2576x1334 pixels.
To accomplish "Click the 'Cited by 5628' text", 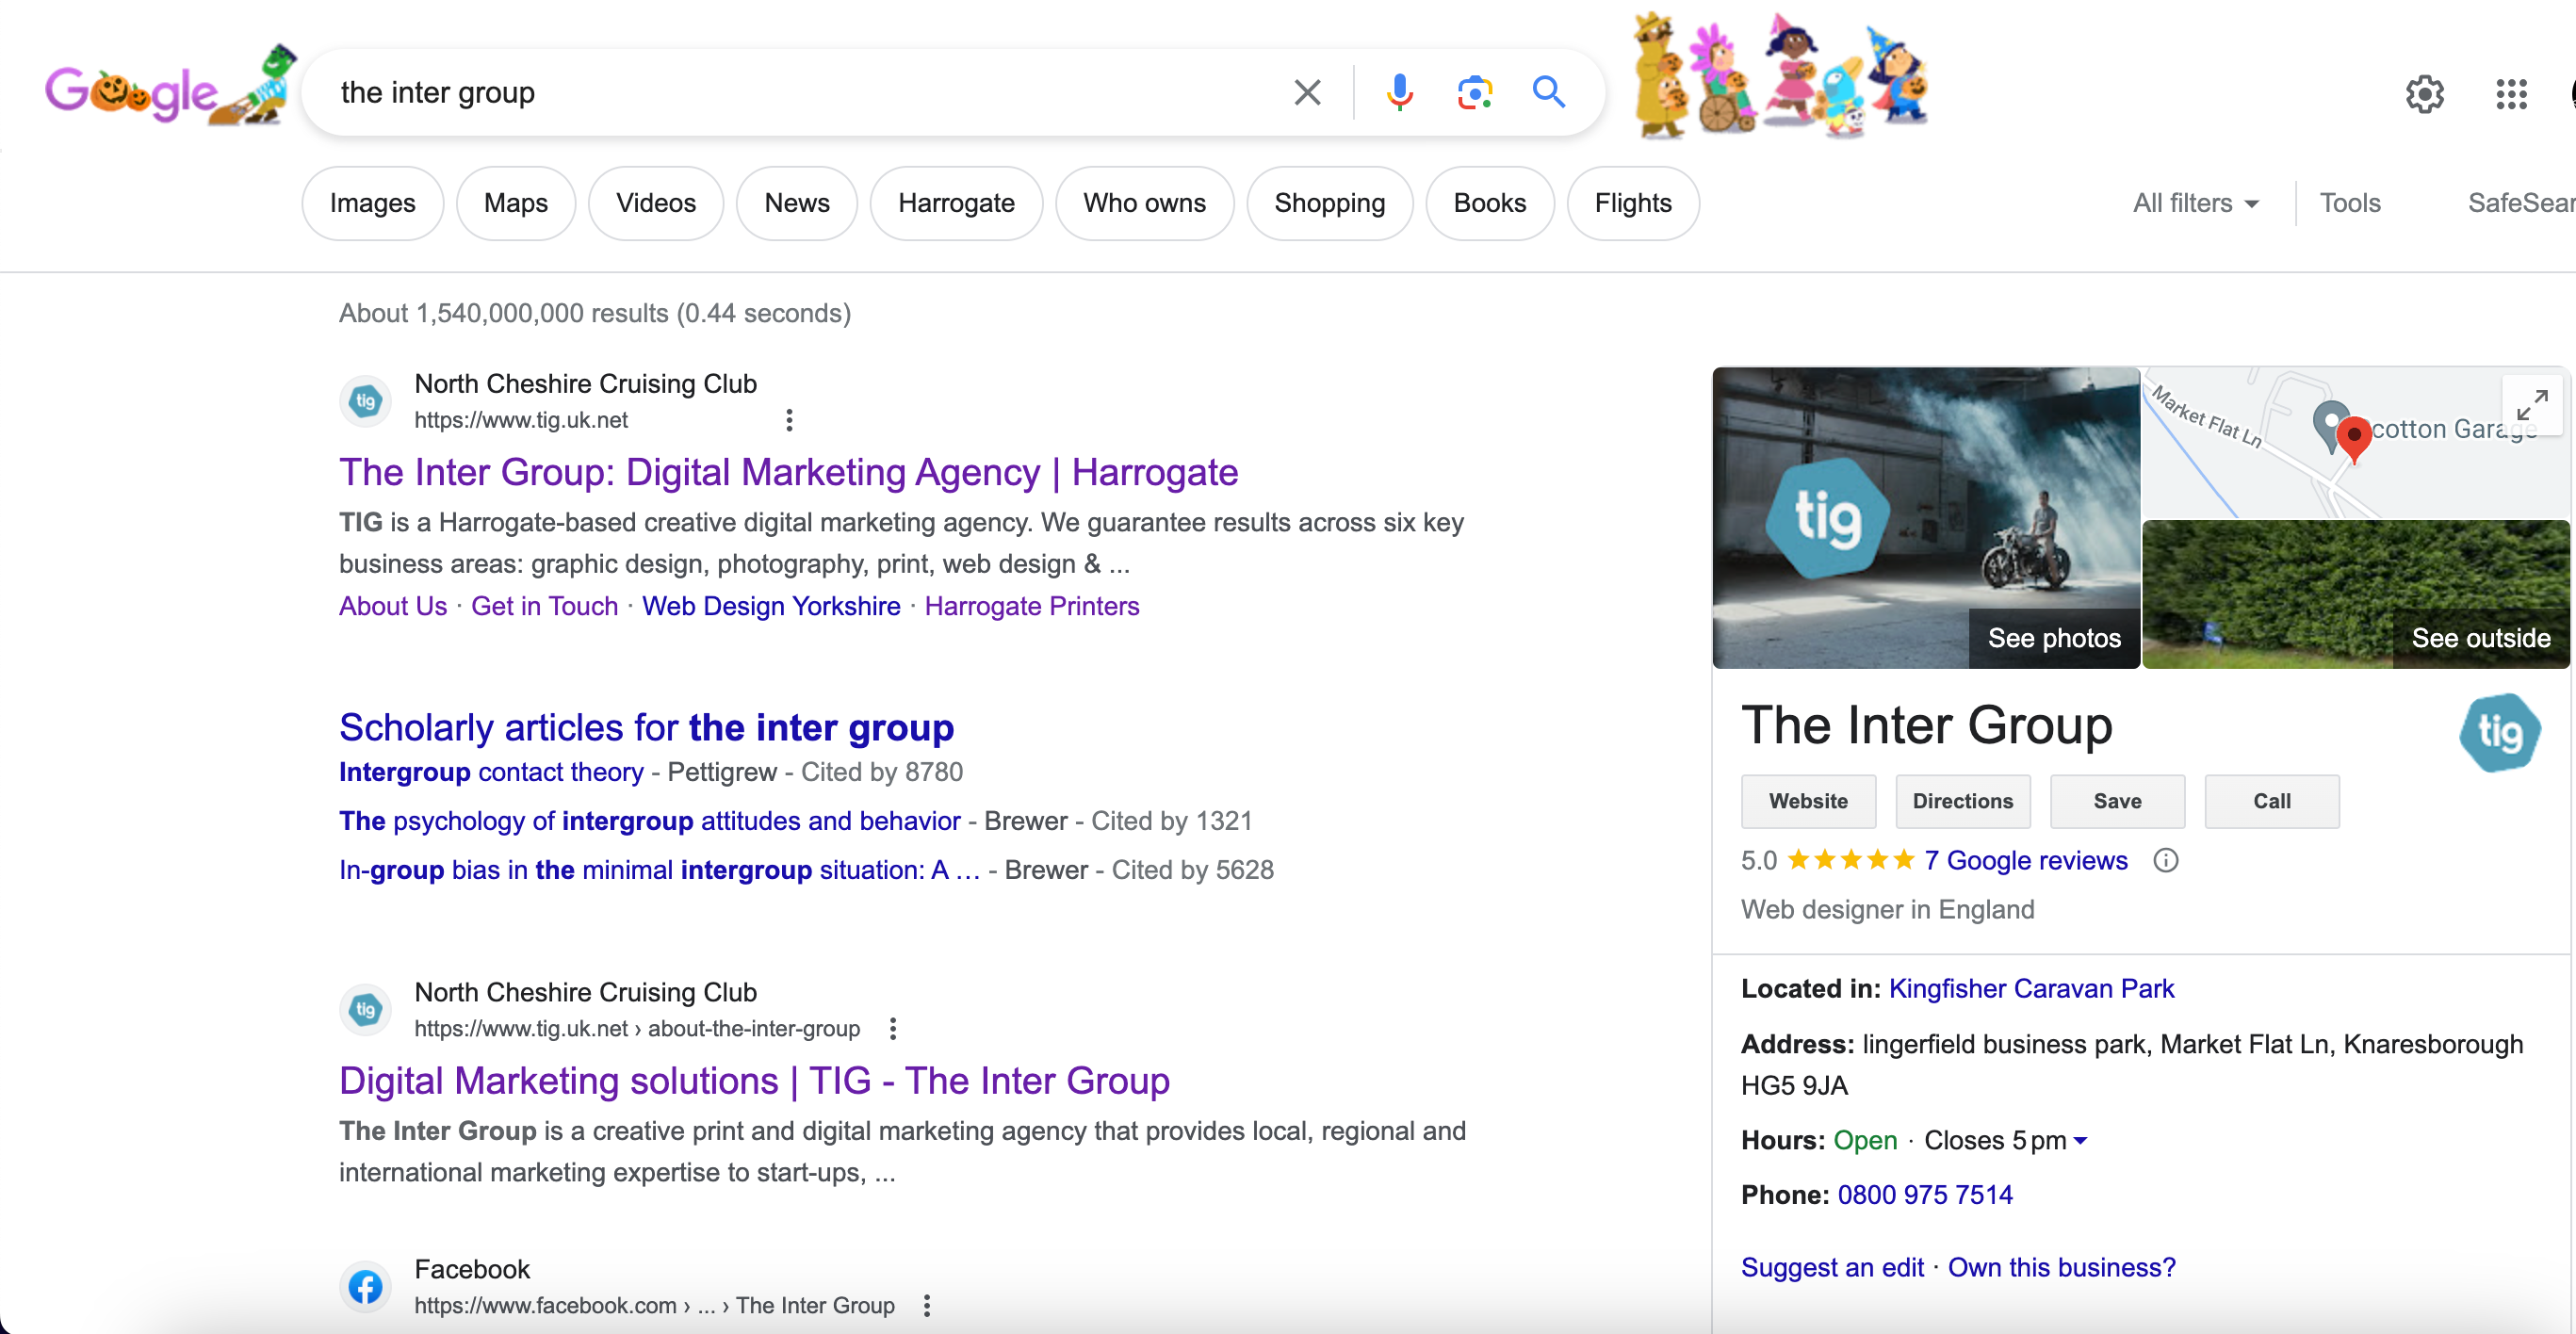I will 1192,870.
